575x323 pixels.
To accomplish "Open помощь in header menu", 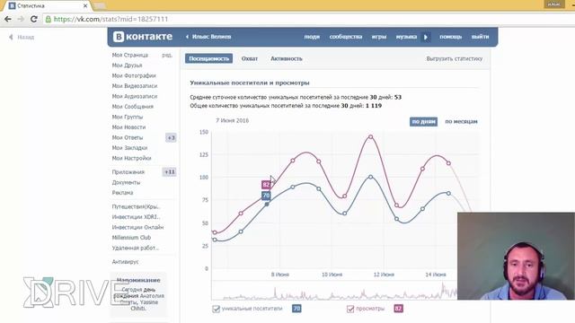I will (451, 37).
